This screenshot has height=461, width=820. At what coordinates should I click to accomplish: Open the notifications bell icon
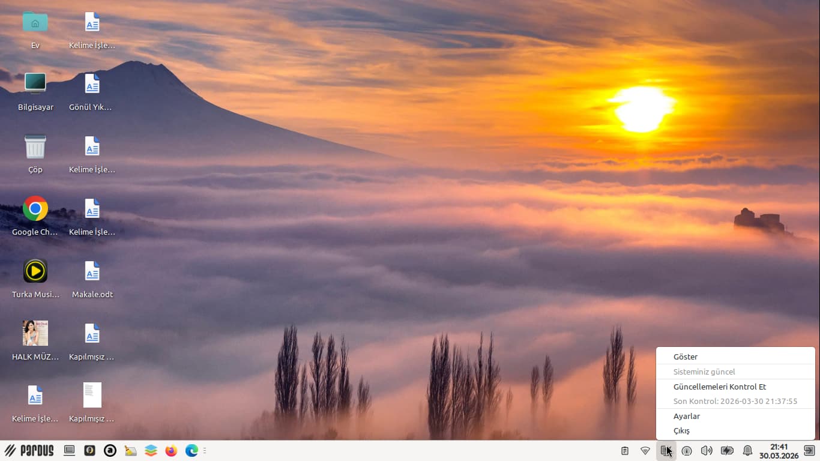747,450
